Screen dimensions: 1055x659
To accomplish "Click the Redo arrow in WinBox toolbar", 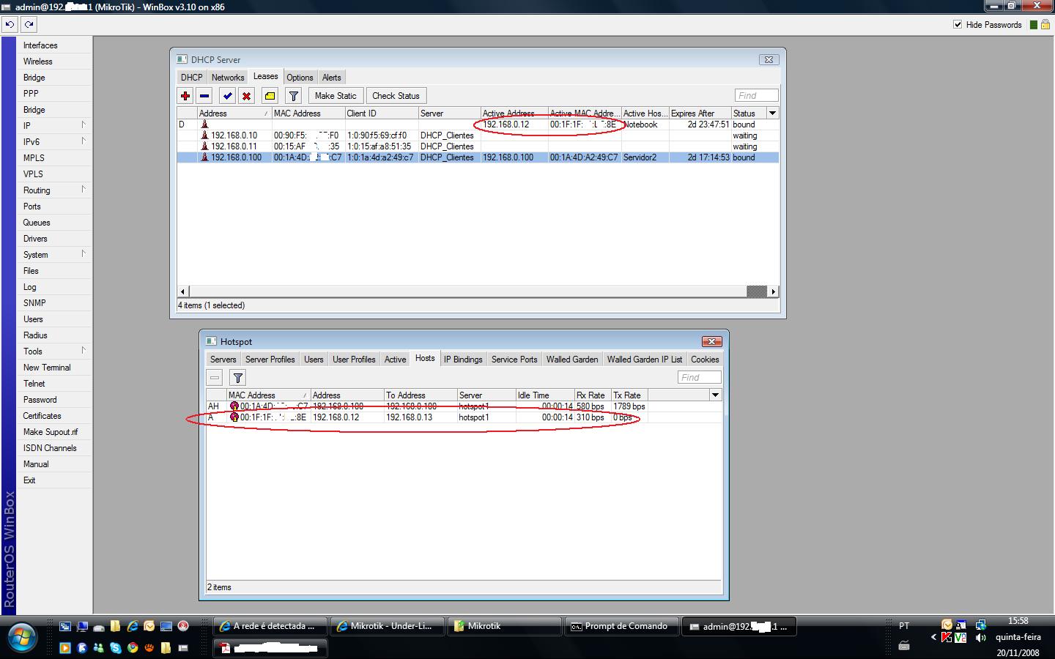I will point(29,24).
